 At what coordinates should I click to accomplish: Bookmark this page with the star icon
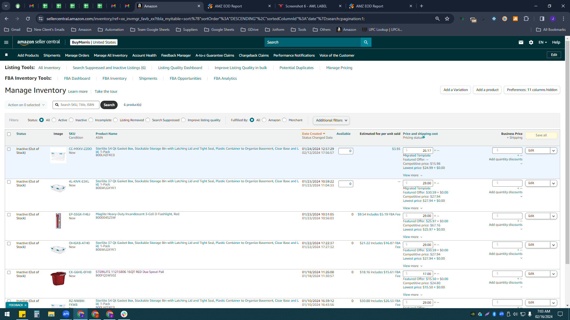tap(447, 19)
